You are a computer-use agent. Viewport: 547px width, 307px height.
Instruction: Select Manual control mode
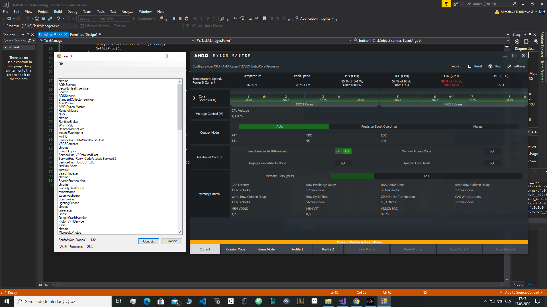478,126
